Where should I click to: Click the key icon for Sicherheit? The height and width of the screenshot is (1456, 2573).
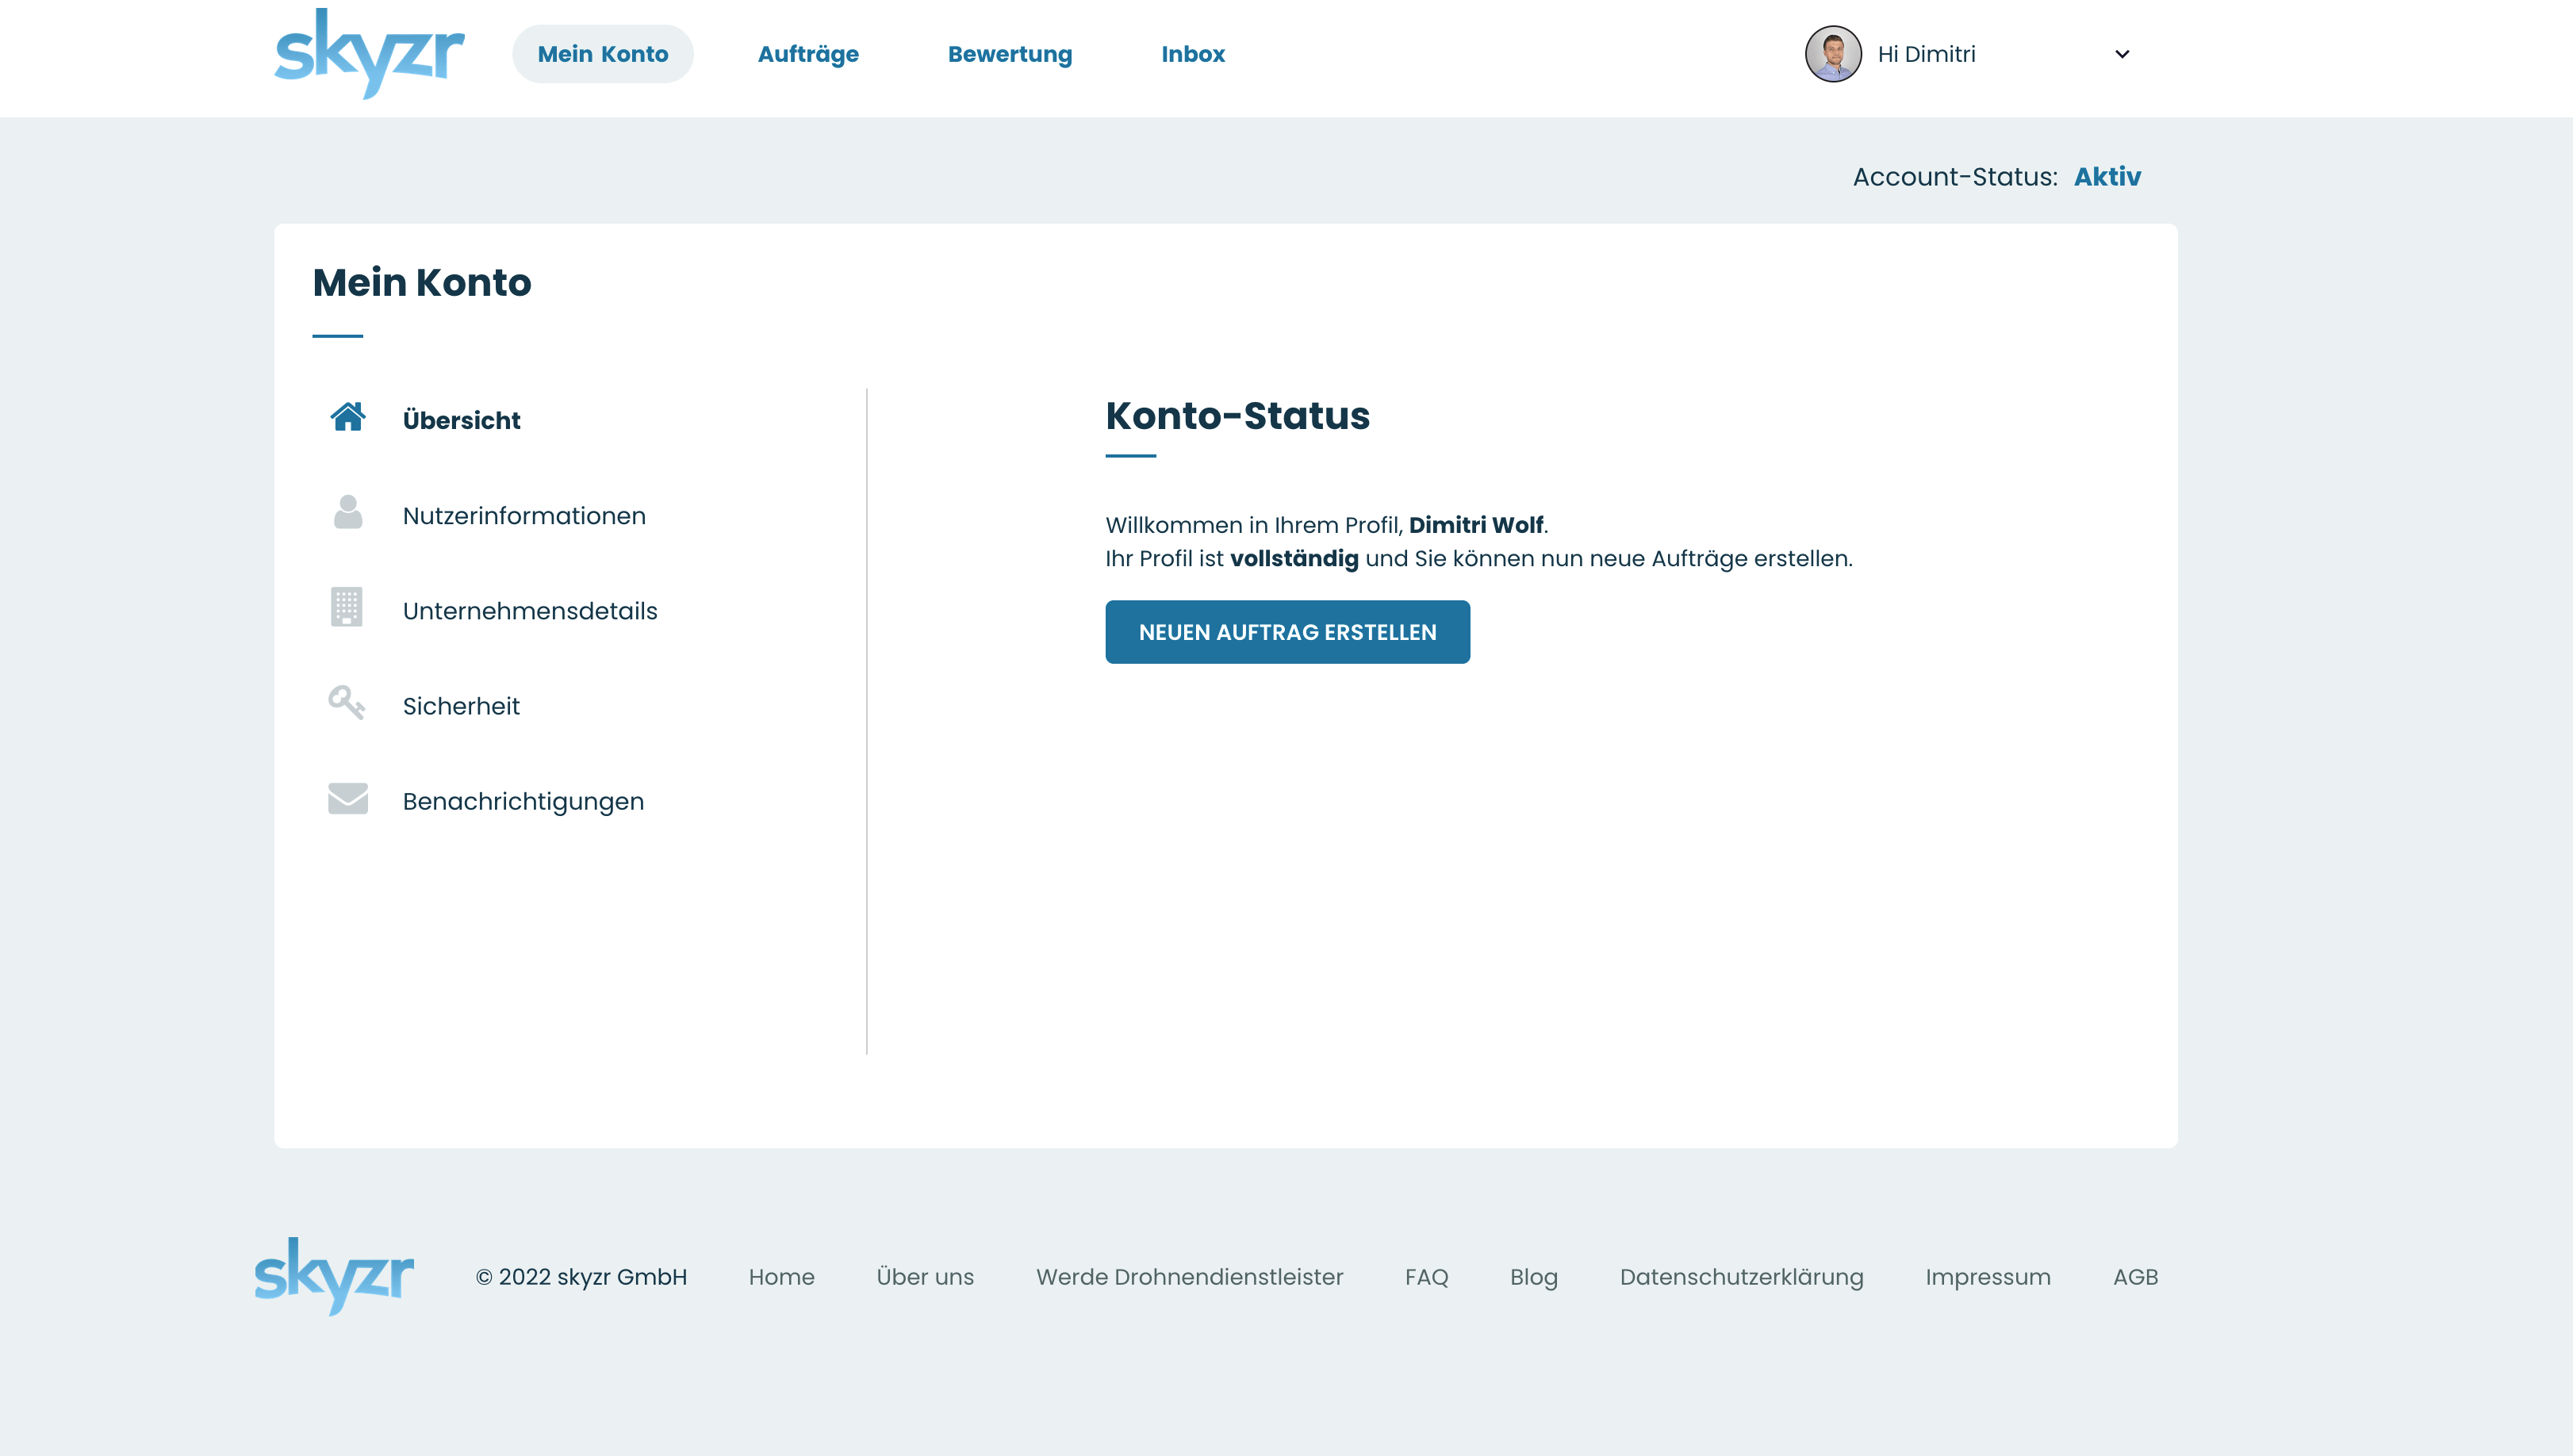(347, 703)
